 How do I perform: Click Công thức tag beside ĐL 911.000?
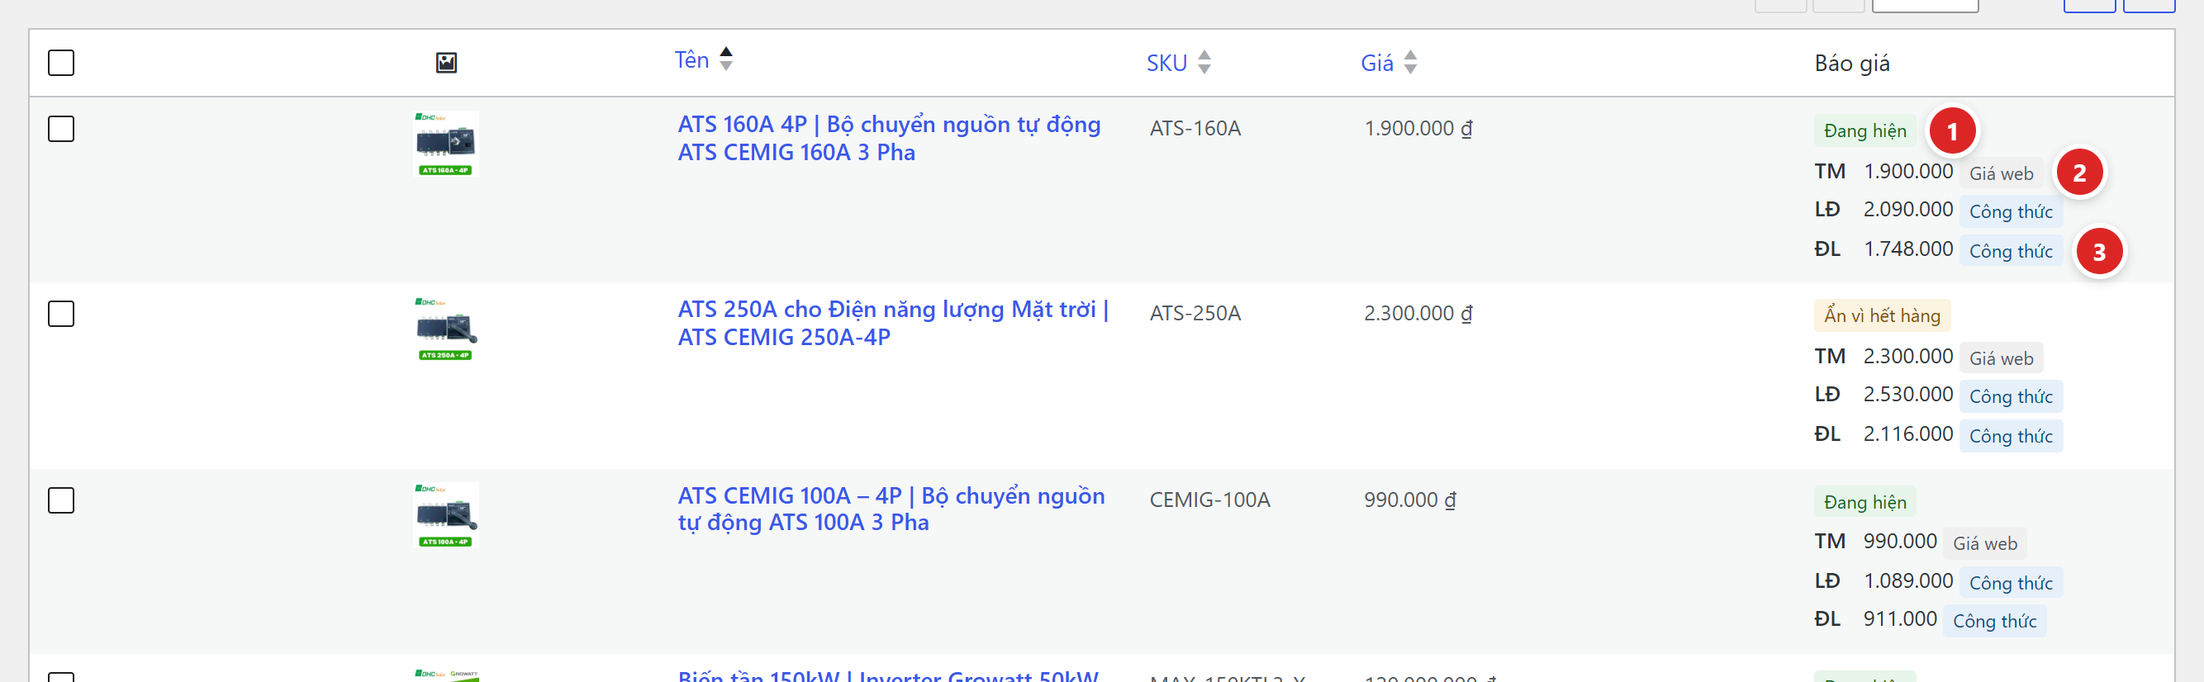[x=1994, y=620]
